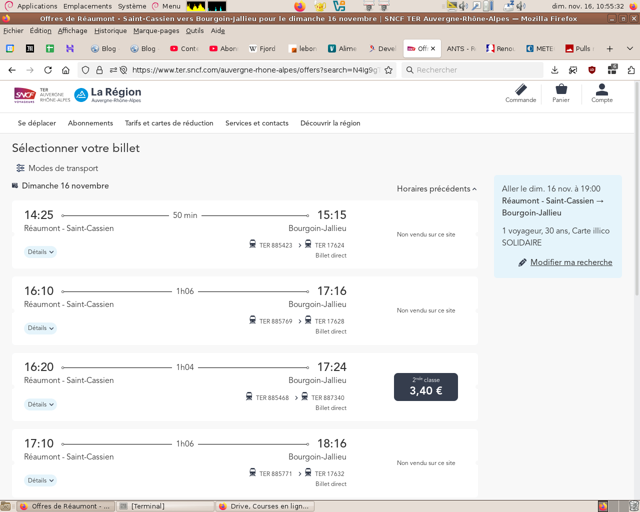
Task: Open the Historique menu in Firefox
Action: (110, 30)
